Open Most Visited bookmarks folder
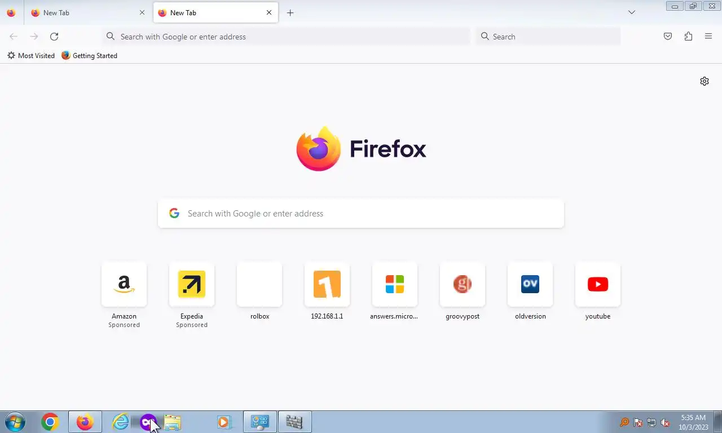Image resolution: width=722 pixels, height=433 pixels. (31, 56)
